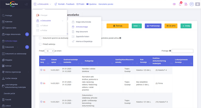Click plus icon next to Dokumenti
The height and width of the screenshot is (108, 201).
27,47
